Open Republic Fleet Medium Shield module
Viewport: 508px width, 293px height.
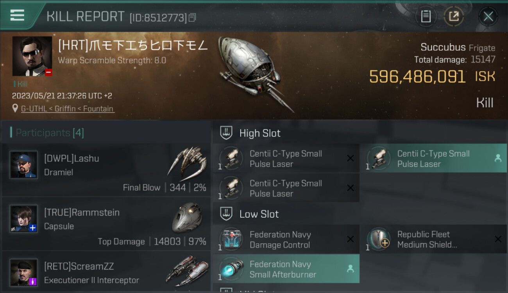tap(433, 239)
